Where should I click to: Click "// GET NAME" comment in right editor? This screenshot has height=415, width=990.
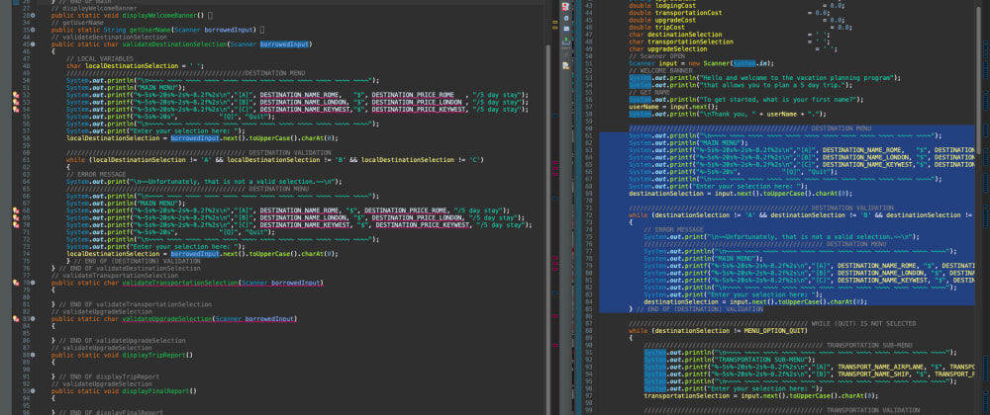(649, 93)
